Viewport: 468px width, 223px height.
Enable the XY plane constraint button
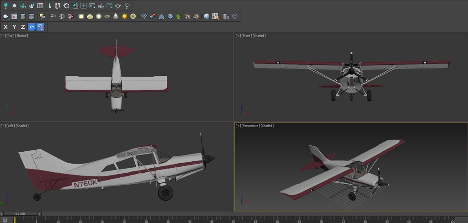click(x=32, y=27)
